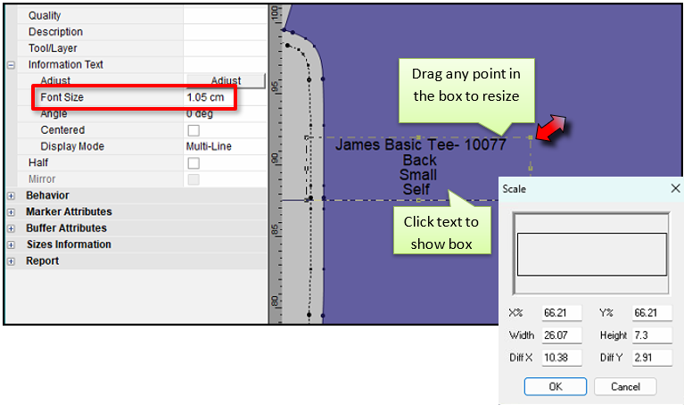This screenshot has height=405, width=684.
Task: Click the James Basic Tee text on piece
Action: coord(420,144)
